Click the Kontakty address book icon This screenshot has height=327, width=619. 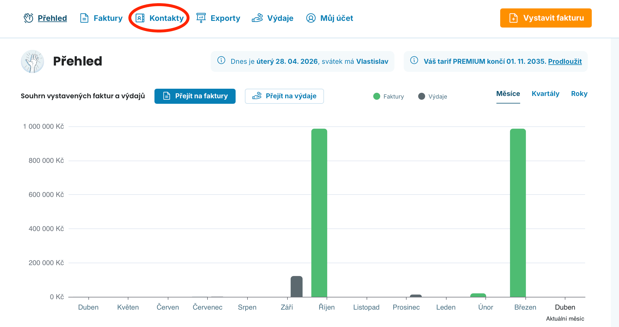click(x=140, y=18)
